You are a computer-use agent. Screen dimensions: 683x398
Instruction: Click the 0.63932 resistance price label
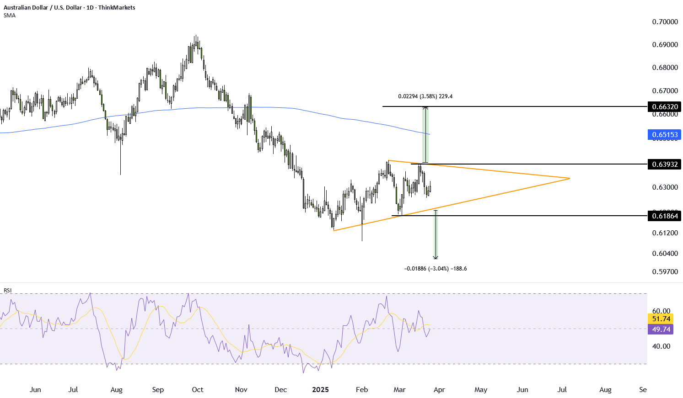[x=664, y=164]
